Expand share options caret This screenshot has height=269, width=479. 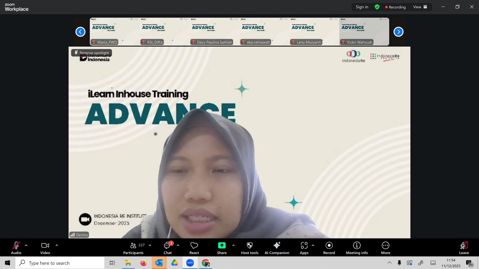234,245
